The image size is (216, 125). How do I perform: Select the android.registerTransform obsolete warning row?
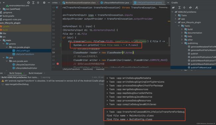tap(53, 81)
